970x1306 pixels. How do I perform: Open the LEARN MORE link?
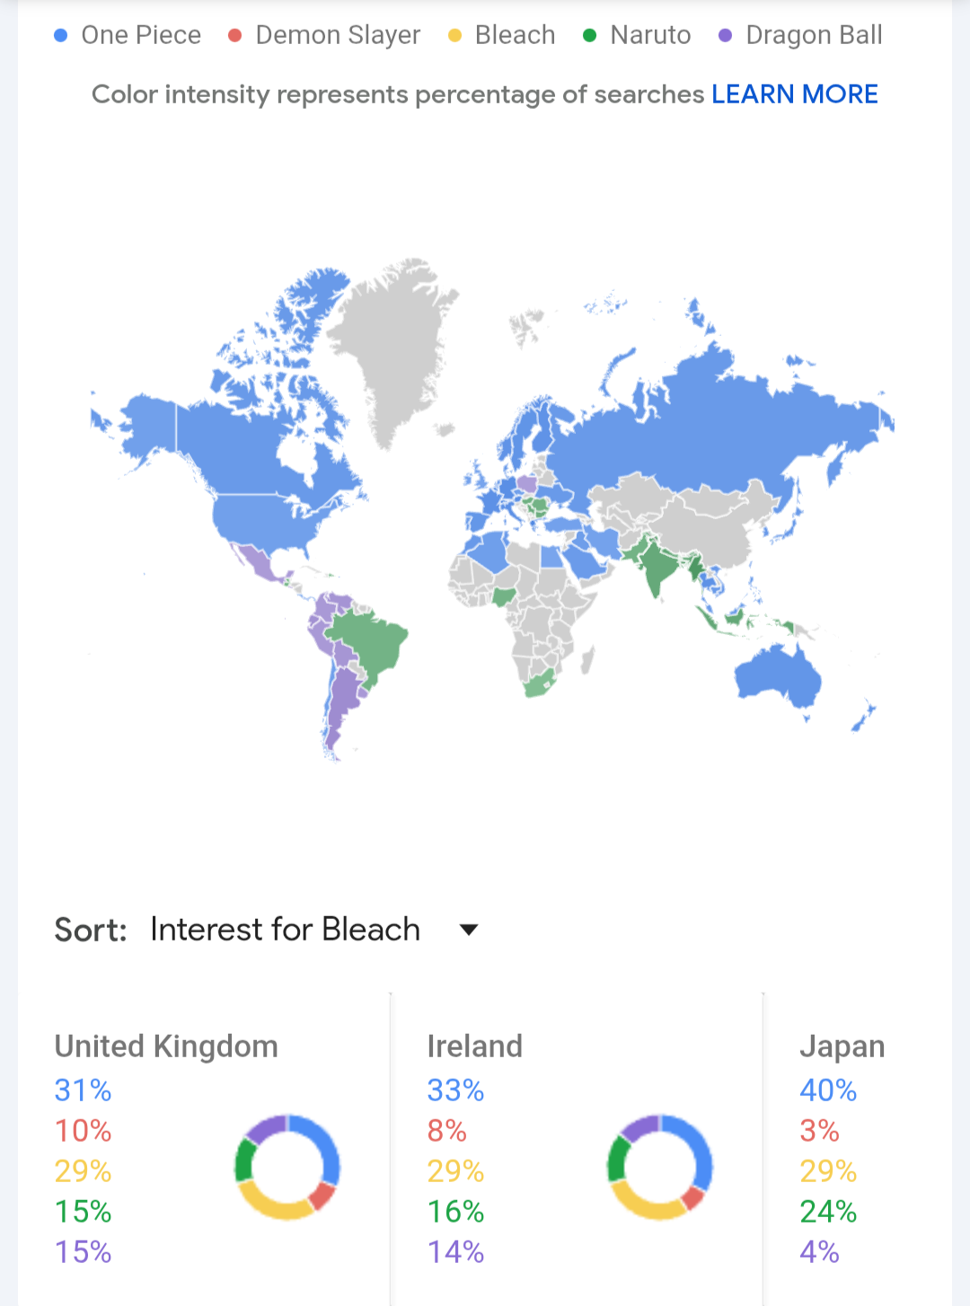794,94
